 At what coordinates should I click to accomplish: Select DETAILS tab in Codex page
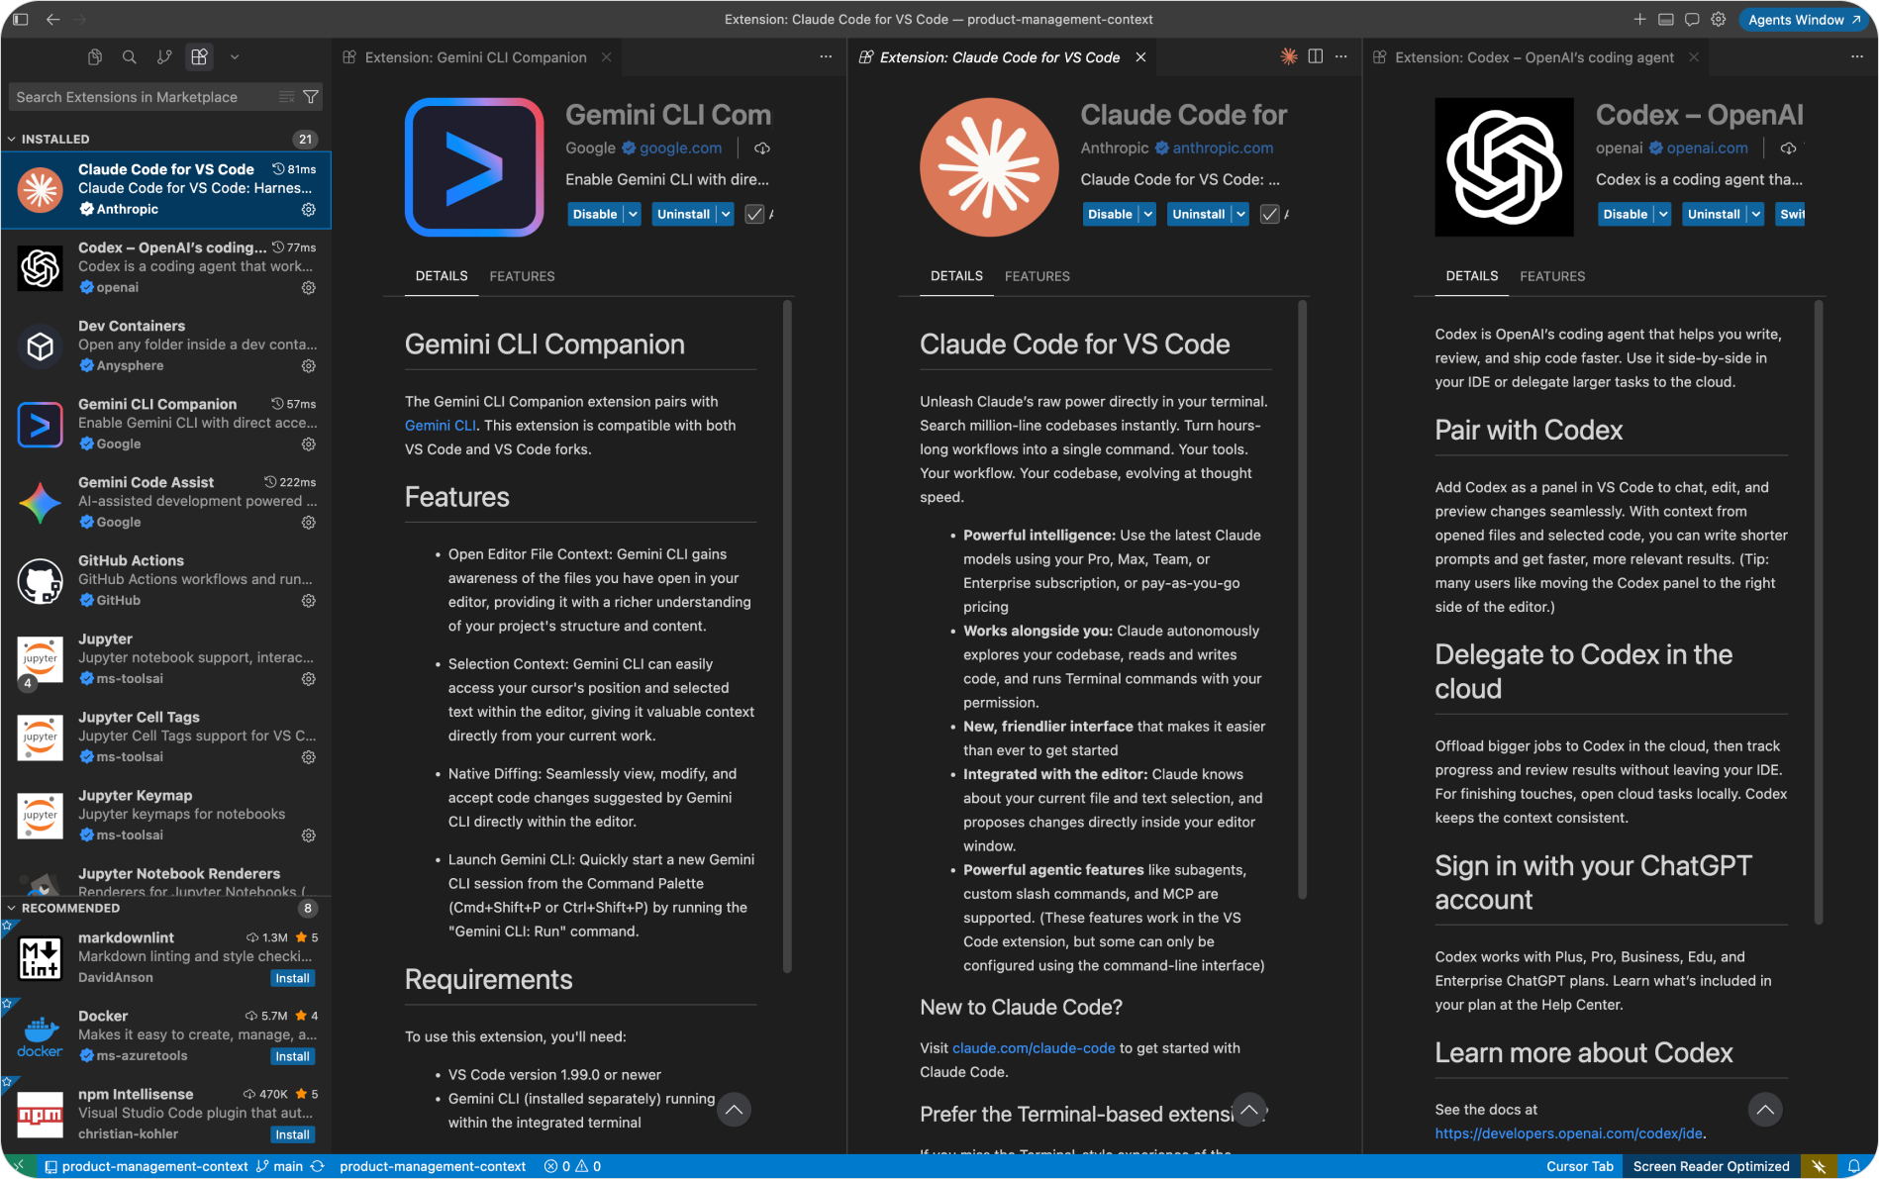[1471, 276]
